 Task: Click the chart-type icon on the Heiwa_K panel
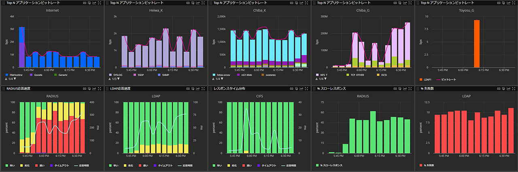pyautogui.click(x=198, y=3)
